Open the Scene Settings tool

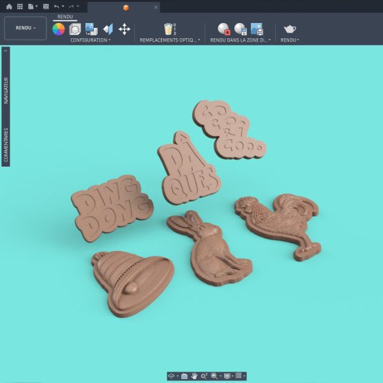coord(75,29)
